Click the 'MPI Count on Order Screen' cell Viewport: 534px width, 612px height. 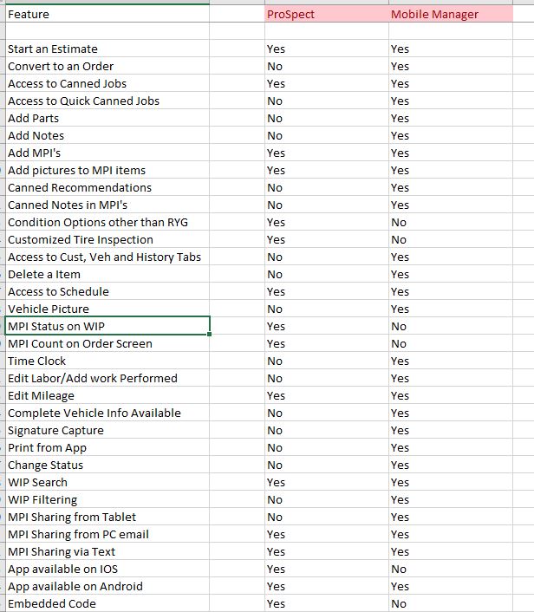(x=107, y=343)
